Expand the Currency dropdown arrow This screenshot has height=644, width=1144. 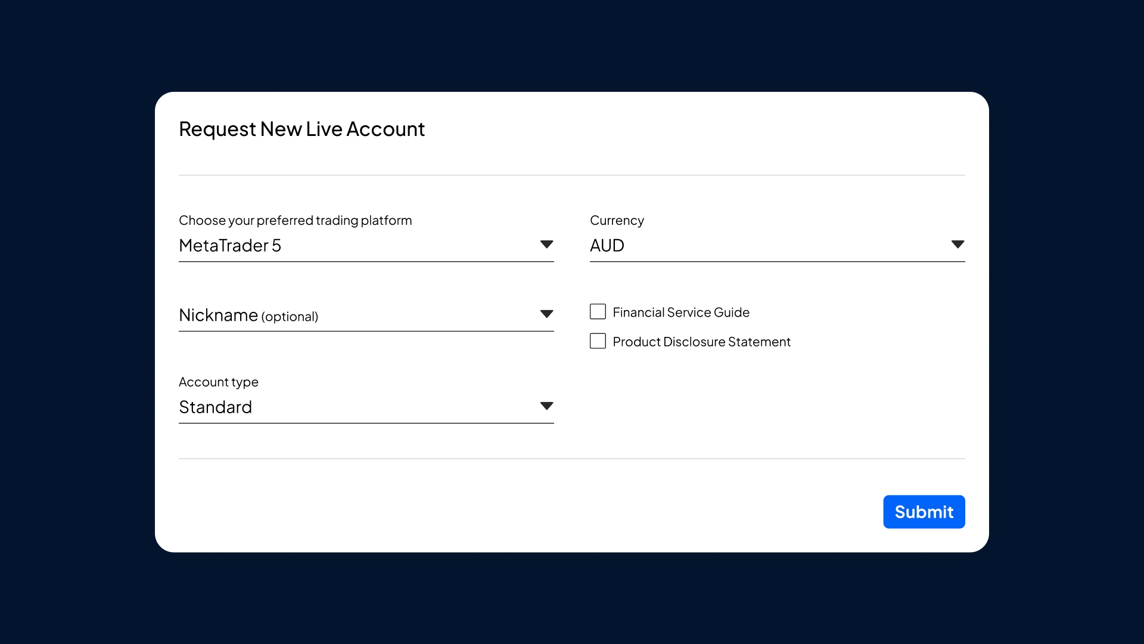tap(958, 244)
